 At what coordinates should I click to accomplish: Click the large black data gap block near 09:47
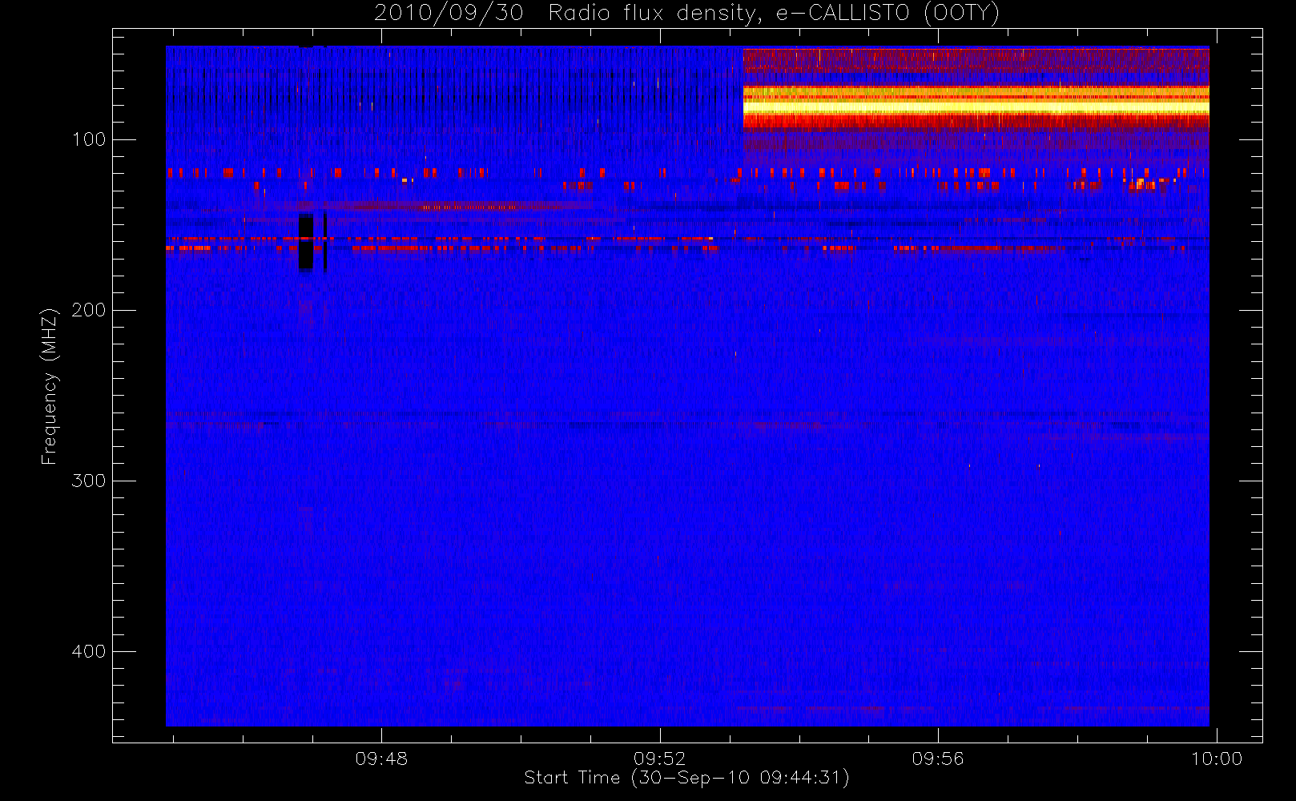[x=306, y=243]
